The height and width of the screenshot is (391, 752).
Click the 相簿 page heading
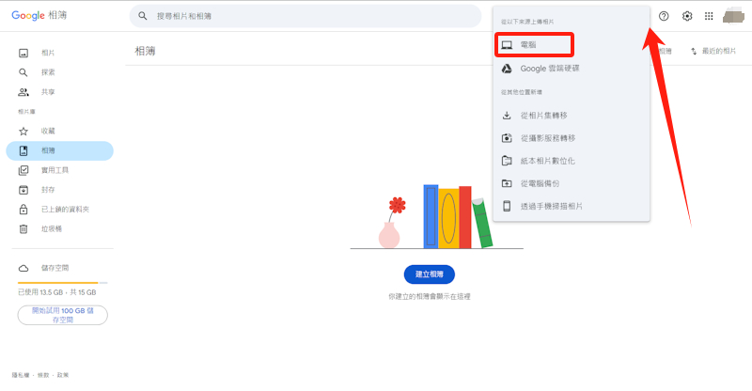(x=145, y=51)
